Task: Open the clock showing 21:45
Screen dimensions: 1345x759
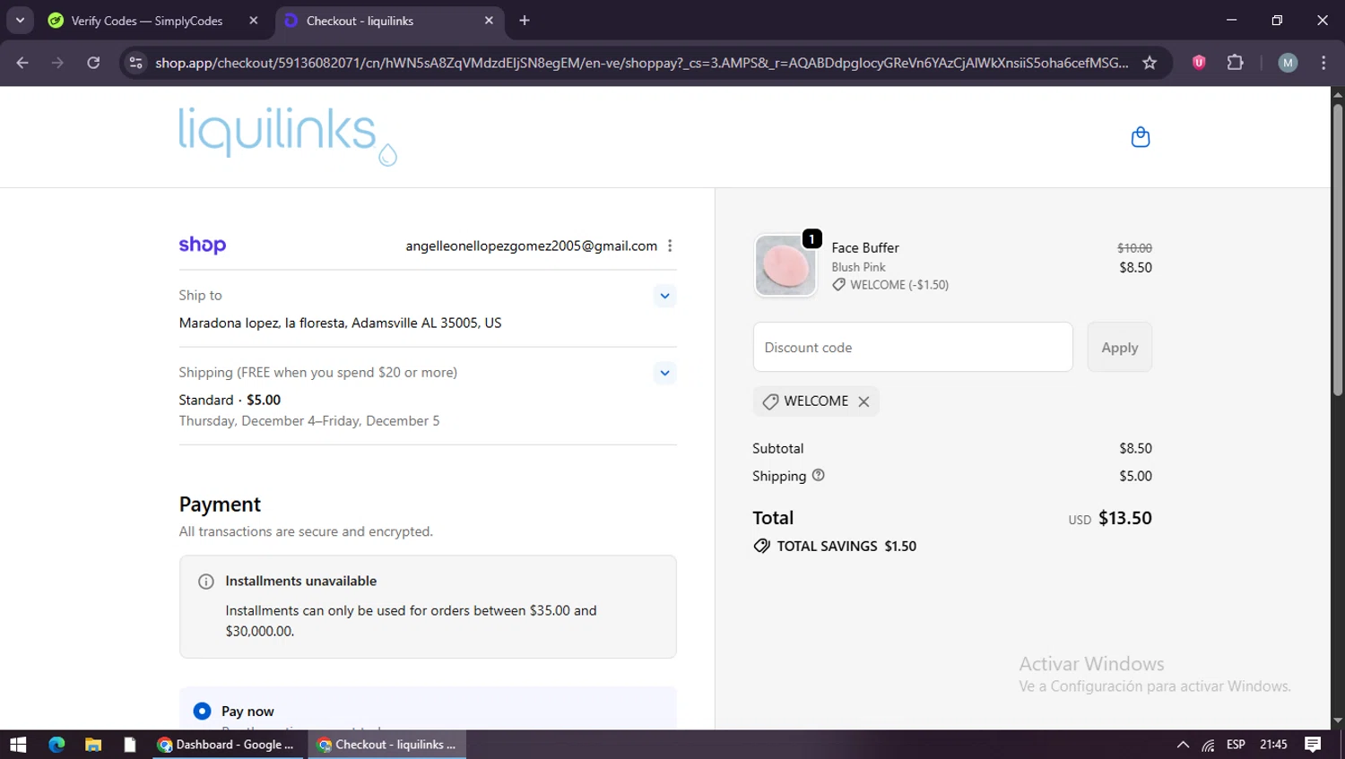Action: [x=1273, y=745]
